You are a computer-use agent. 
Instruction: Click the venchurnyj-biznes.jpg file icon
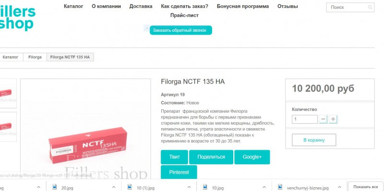pos(280,187)
